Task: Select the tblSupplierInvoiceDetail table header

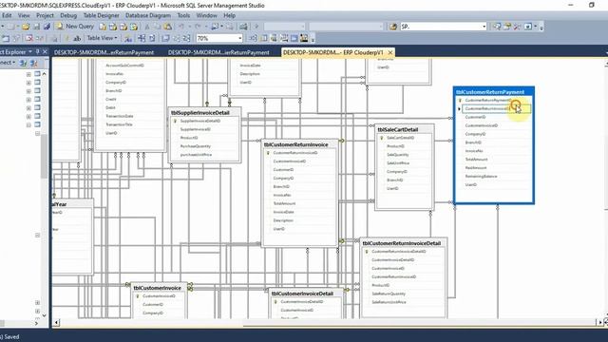Action: 204,112
